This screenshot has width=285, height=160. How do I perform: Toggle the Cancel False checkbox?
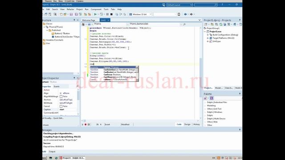click(x=61, y=106)
